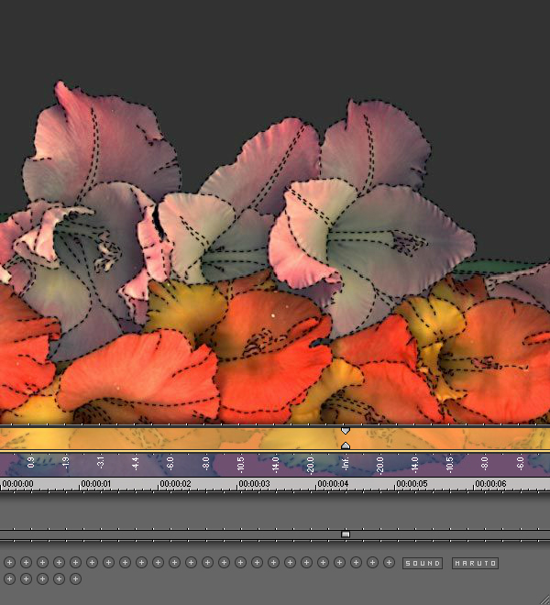The width and height of the screenshot is (550, 605).
Task: Click the 00:00:04 timecode on the ruler
Action: pyautogui.click(x=333, y=483)
